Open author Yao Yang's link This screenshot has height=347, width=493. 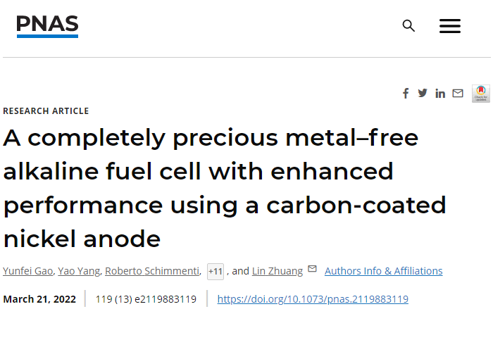click(77, 271)
